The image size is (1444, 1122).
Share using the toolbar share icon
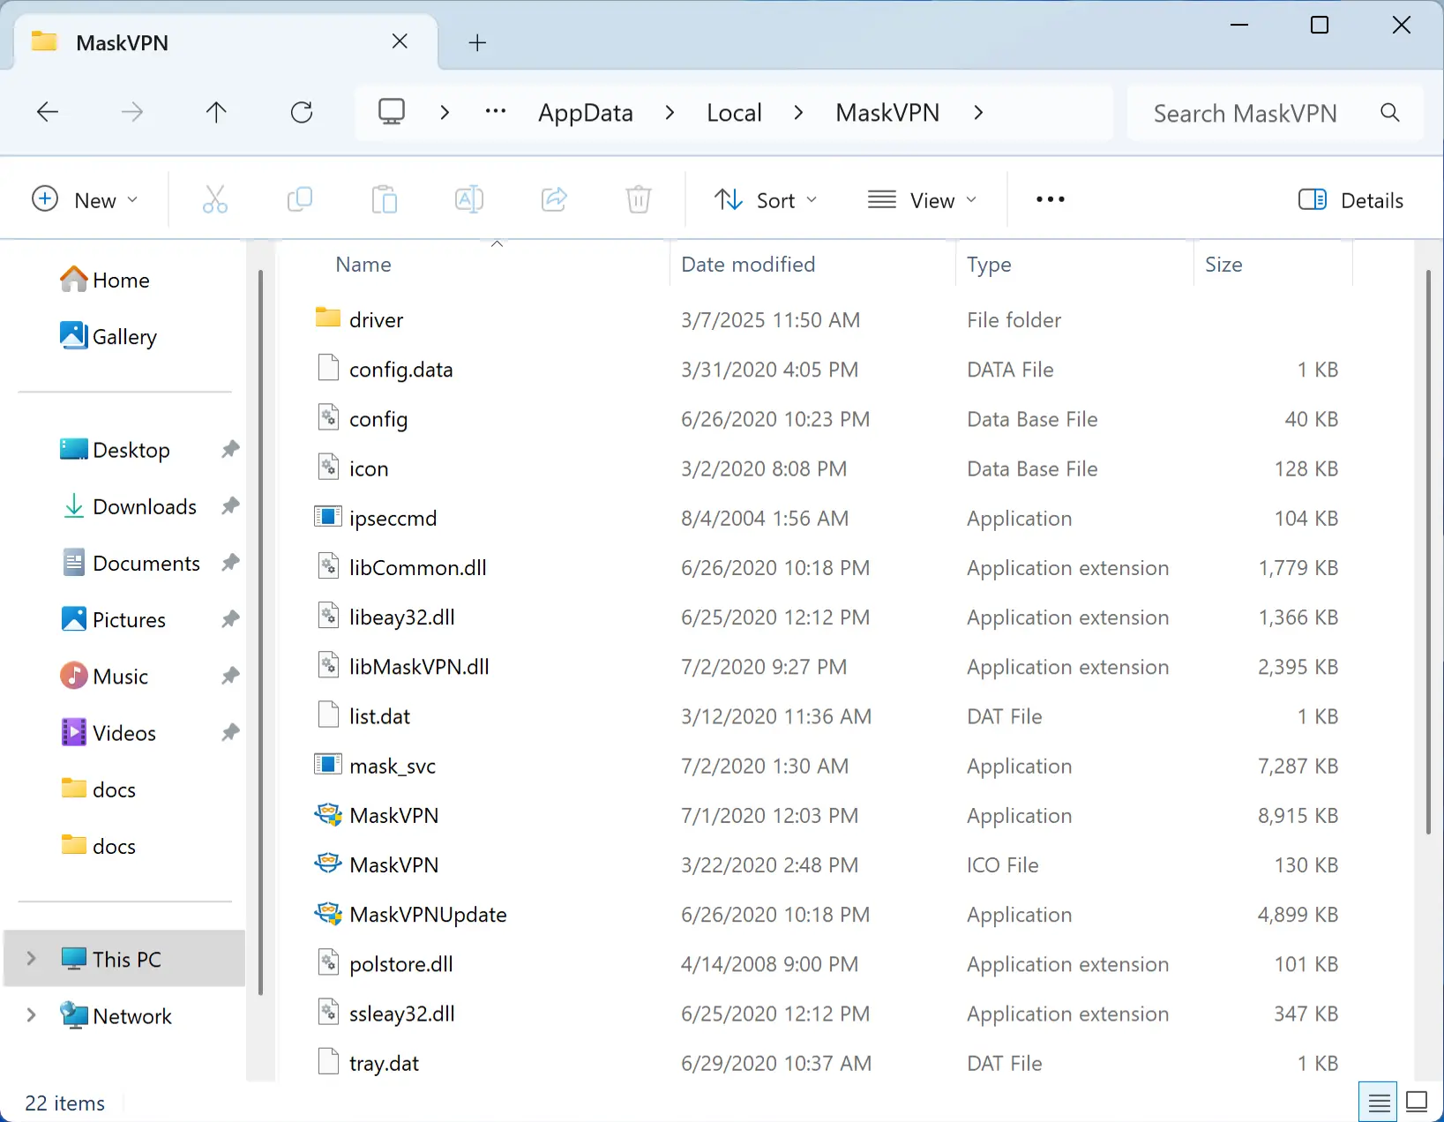click(554, 199)
